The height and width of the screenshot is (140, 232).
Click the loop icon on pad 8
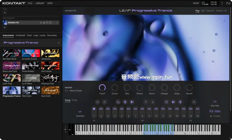point(142,109)
